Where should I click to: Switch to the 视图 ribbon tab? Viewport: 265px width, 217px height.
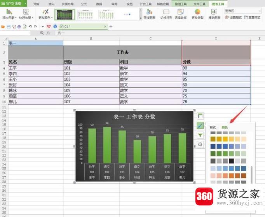[129, 4]
